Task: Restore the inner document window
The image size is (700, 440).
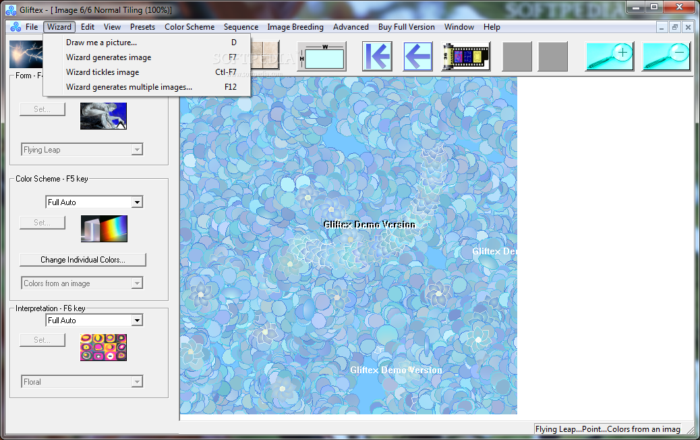Action: 675,27
